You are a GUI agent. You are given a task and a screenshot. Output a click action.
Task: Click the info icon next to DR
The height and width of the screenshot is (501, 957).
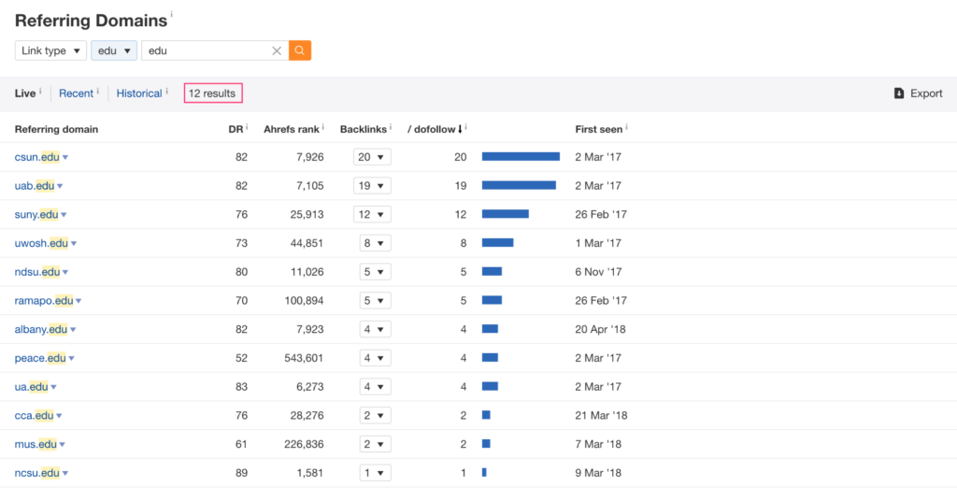(247, 127)
